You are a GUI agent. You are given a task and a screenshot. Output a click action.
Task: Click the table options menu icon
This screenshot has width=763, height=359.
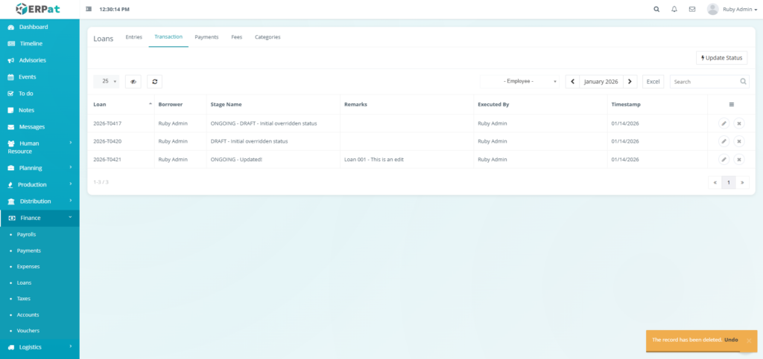(732, 104)
